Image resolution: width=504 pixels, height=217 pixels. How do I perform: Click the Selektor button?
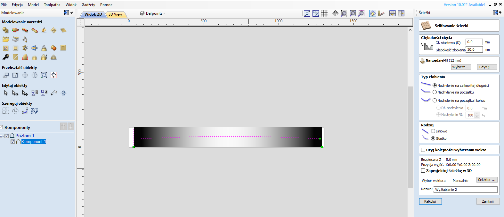(487, 180)
